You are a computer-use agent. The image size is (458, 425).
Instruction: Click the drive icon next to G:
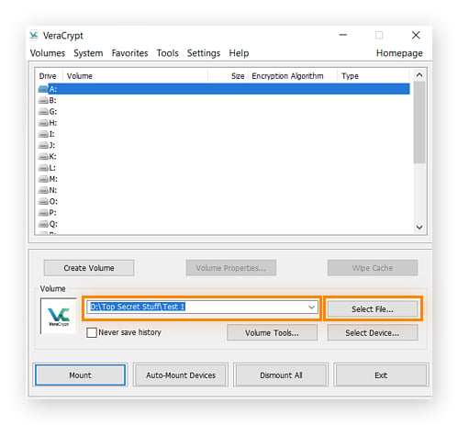(x=43, y=112)
